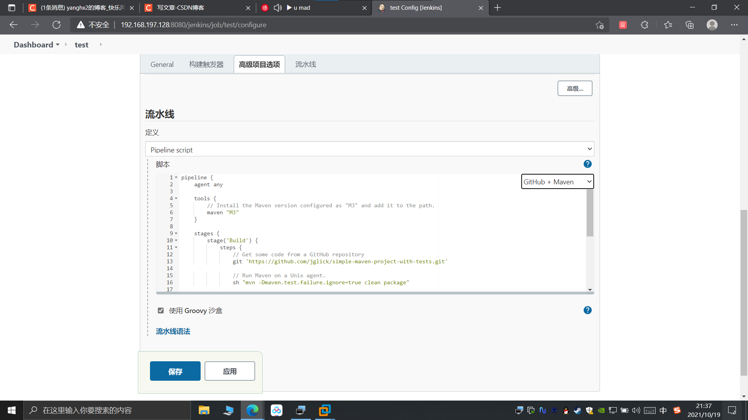Click the help icon beside script label
Screen dimensions: 748x420
[x=587, y=164]
